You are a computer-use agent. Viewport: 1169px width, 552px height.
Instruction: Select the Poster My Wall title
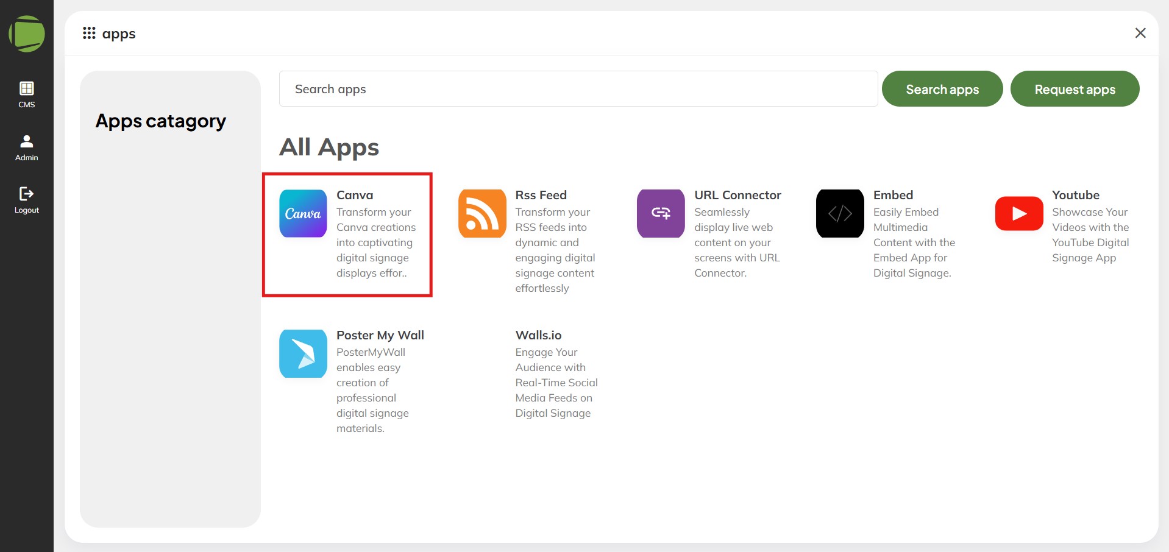pos(380,335)
